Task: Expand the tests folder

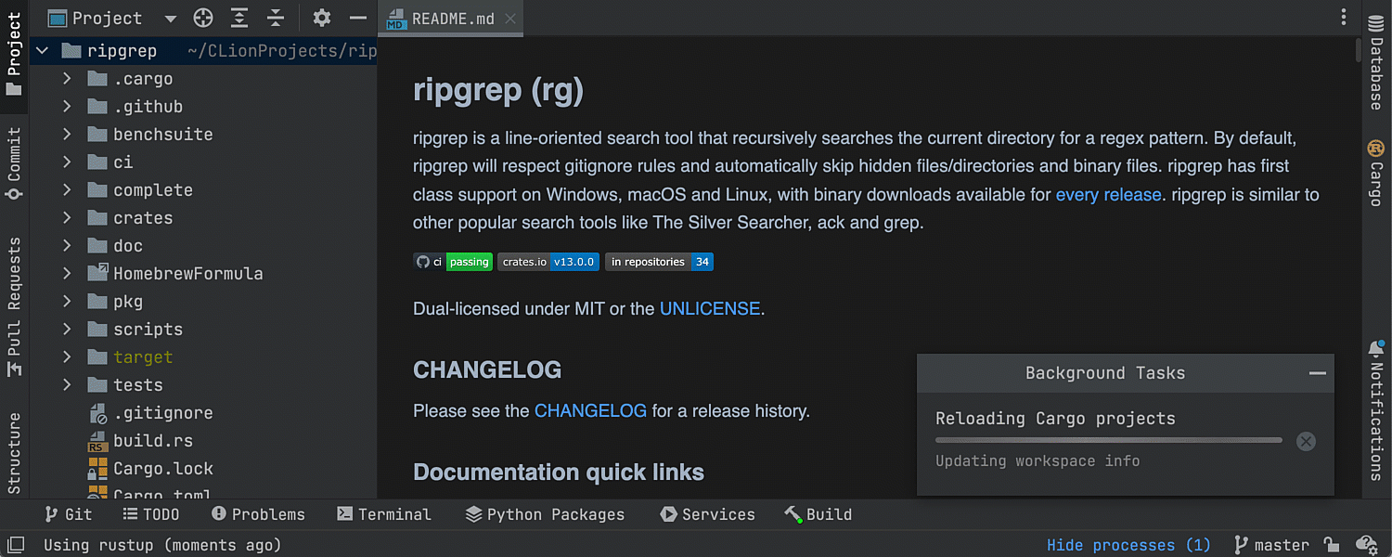Action: pyautogui.click(x=67, y=385)
